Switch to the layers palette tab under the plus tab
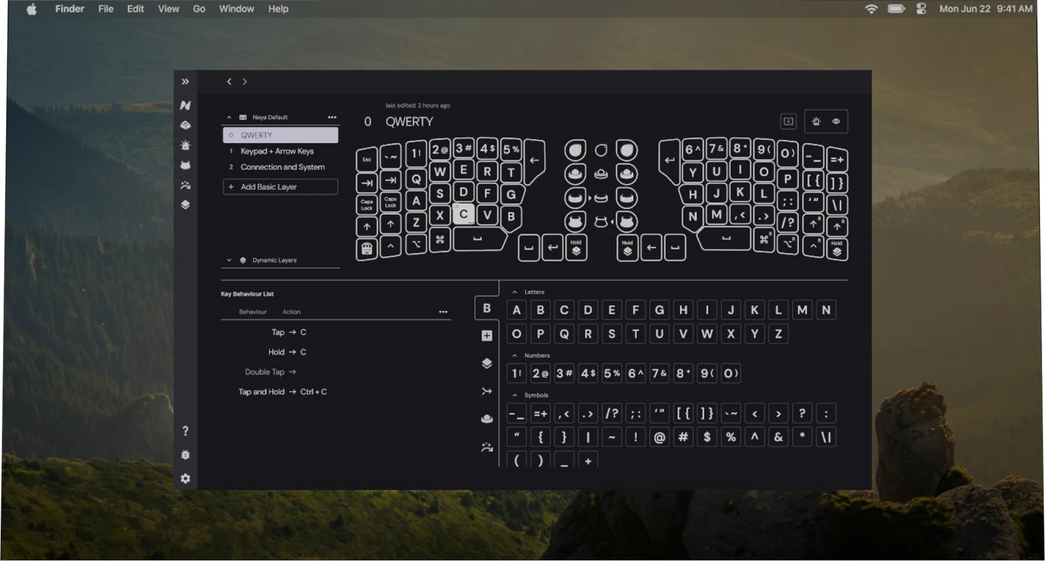The height and width of the screenshot is (561, 1045). point(487,363)
